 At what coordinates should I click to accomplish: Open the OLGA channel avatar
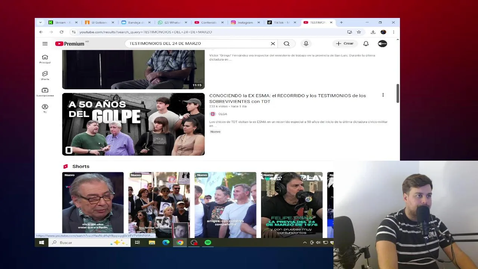pyautogui.click(x=212, y=114)
